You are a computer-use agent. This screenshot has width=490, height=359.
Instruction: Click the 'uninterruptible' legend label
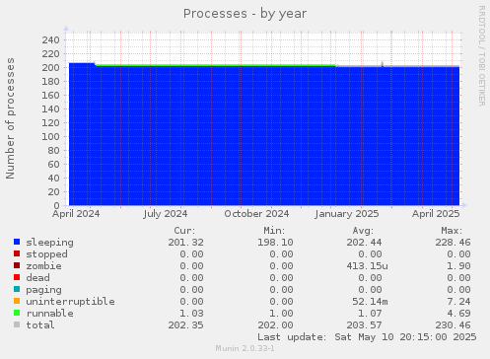(70, 302)
